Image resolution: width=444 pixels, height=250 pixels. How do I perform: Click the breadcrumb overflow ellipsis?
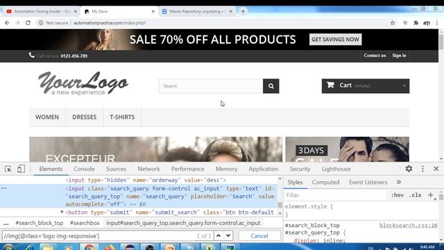(x=6, y=224)
